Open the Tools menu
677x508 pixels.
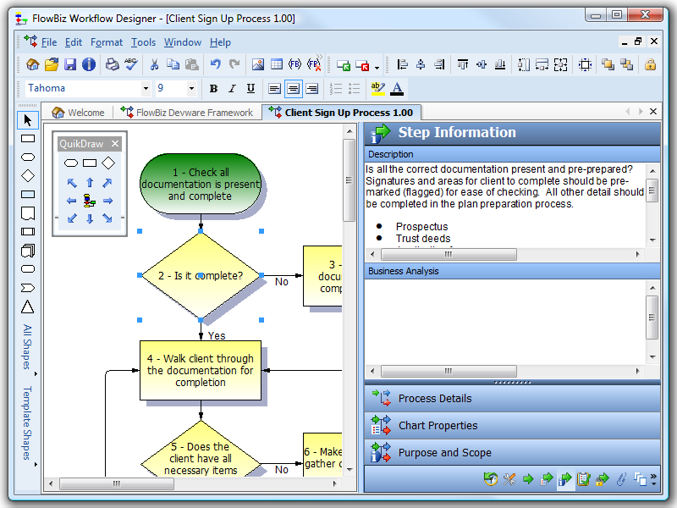(143, 42)
